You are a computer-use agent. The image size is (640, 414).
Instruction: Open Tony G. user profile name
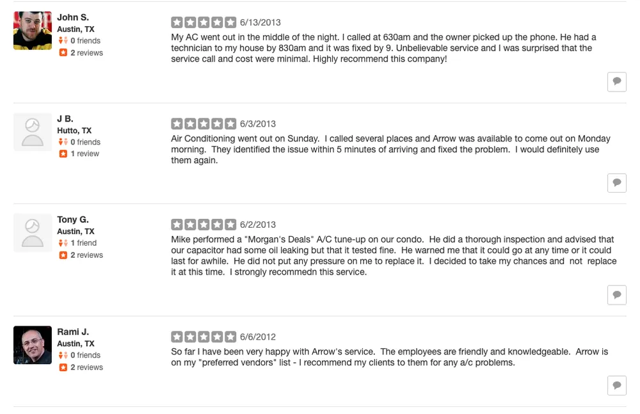[x=73, y=219]
